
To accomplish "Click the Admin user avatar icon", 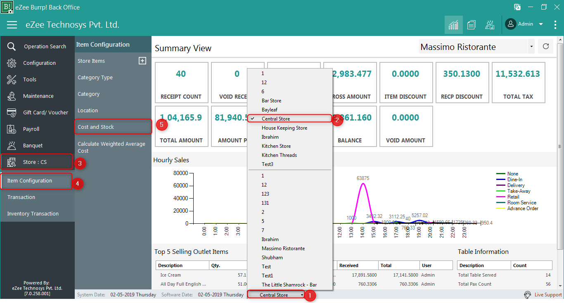I will (x=511, y=24).
